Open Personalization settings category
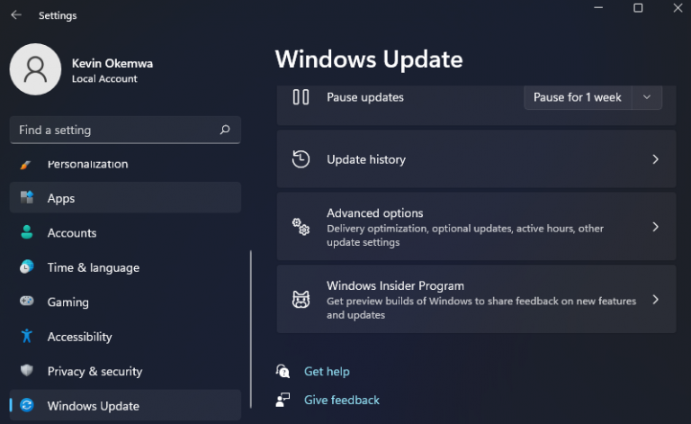The width and height of the screenshot is (691, 424). (x=125, y=164)
